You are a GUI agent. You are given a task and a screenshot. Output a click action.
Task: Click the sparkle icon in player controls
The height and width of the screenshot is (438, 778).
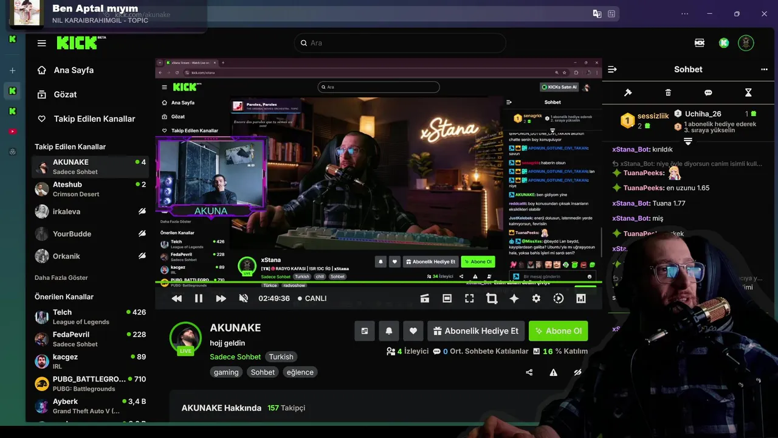click(x=514, y=299)
